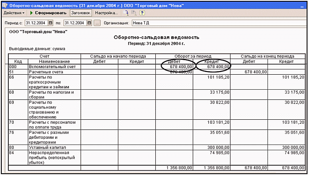The height and width of the screenshot is (175, 309).
Task: Open Настройка... settings dialog
Action: click(106, 13)
